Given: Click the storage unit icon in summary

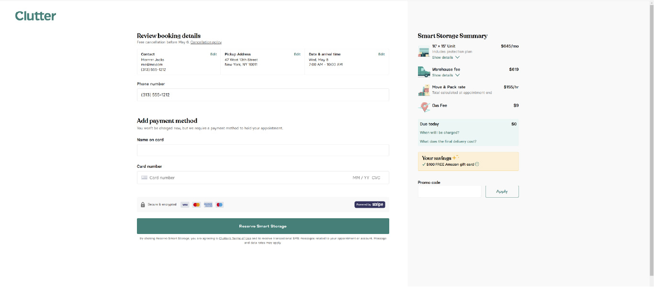Looking at the screenshot, I should tap(423, 51).
